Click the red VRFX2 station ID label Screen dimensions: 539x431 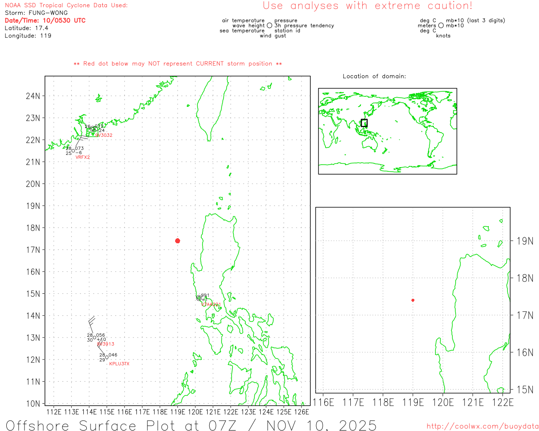pos(83,157)
